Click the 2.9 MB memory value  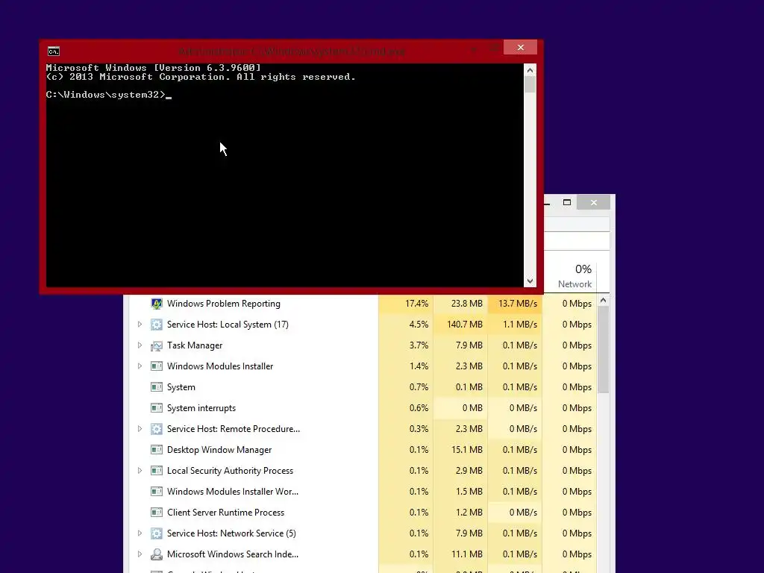coord(469,471)
